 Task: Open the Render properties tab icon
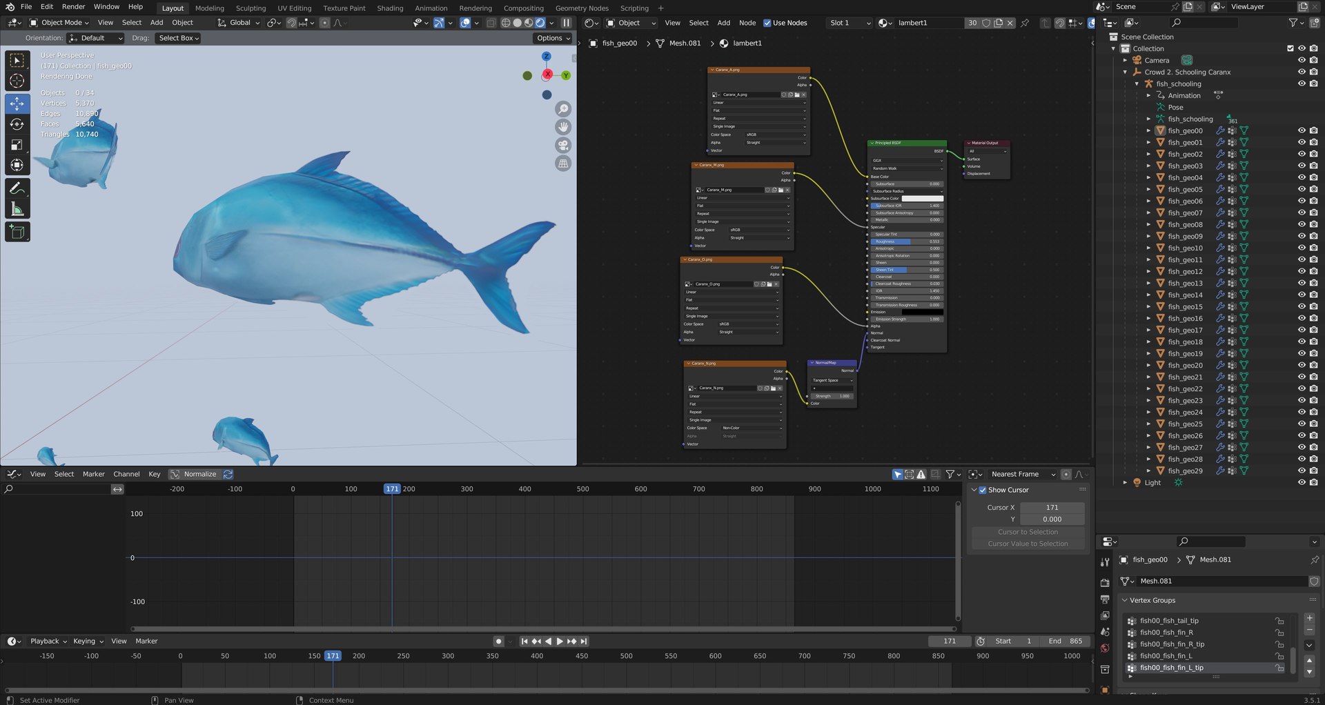(1105, 582)
